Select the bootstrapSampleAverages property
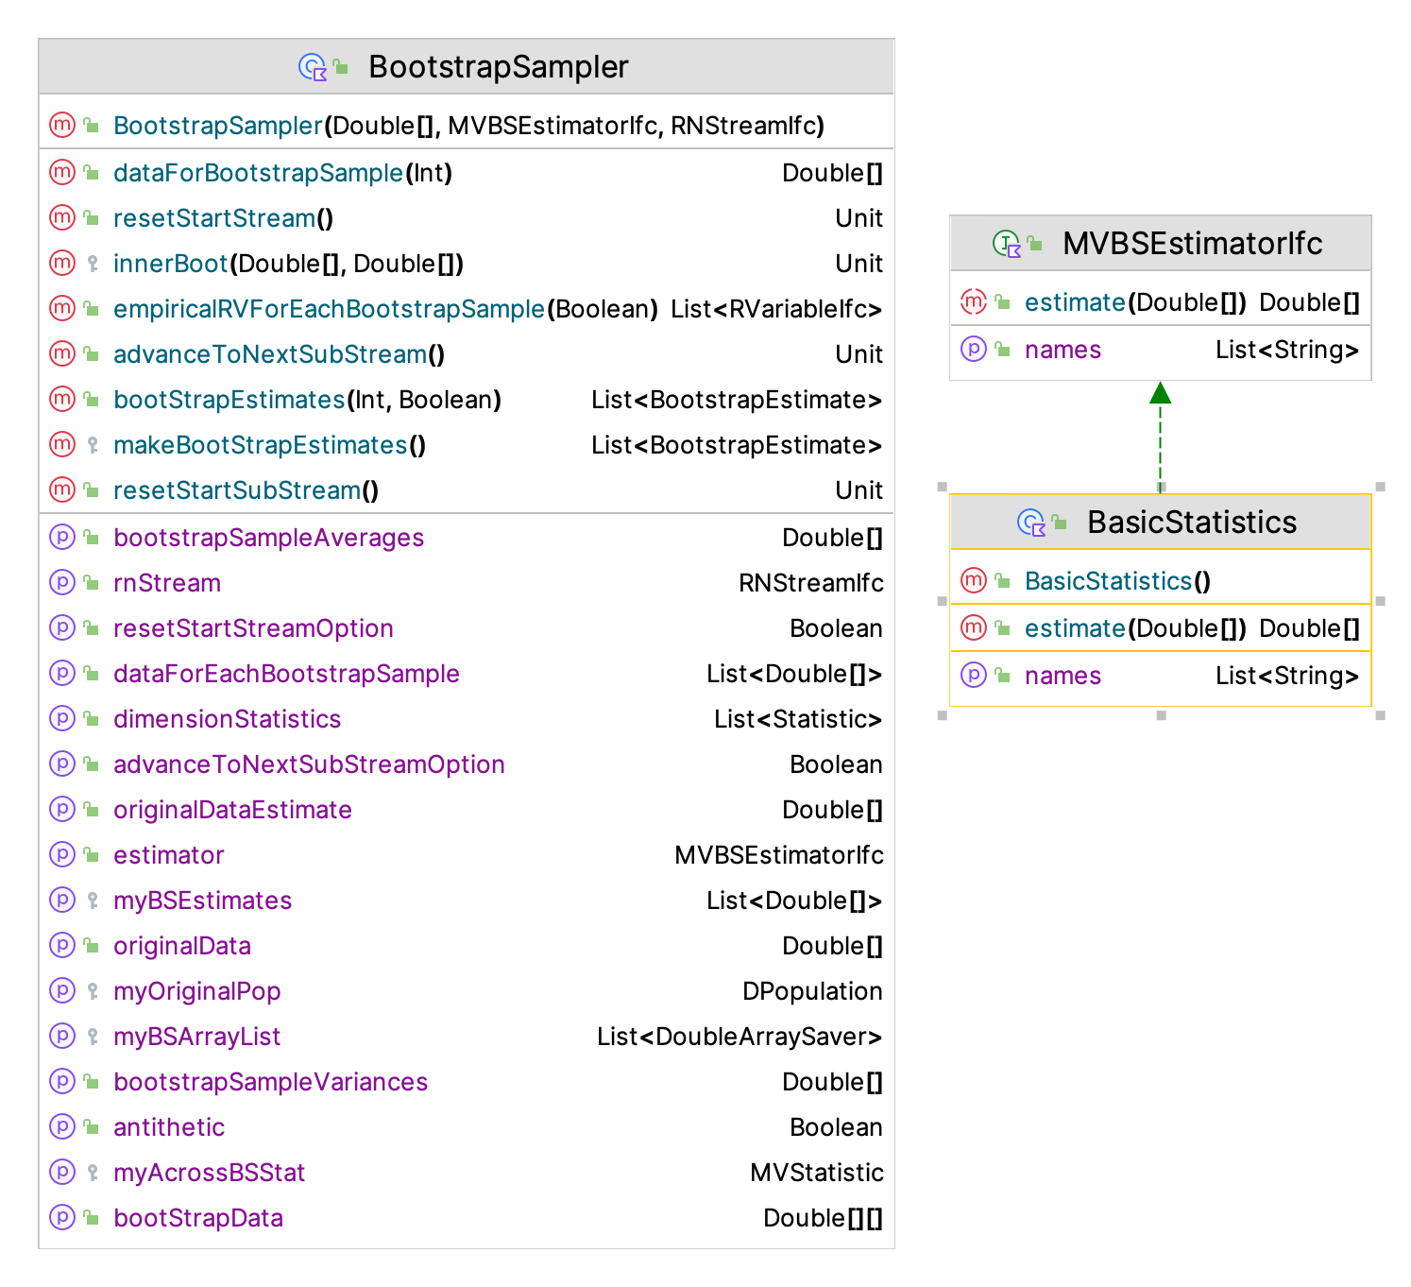Viewport: 1411px width, 1287px height. click(x=268, y=538)
